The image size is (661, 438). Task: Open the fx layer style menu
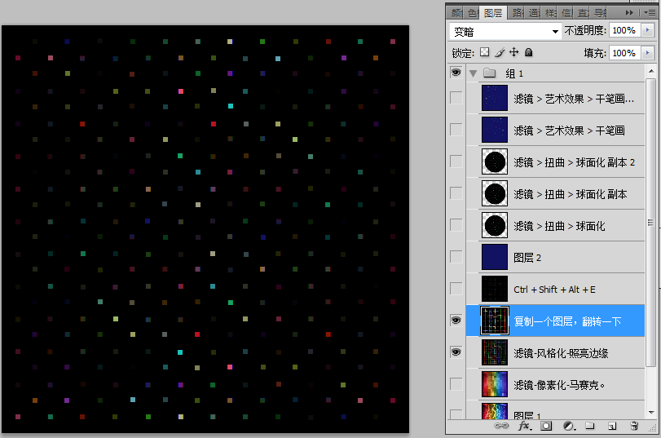tap(524, 426)
